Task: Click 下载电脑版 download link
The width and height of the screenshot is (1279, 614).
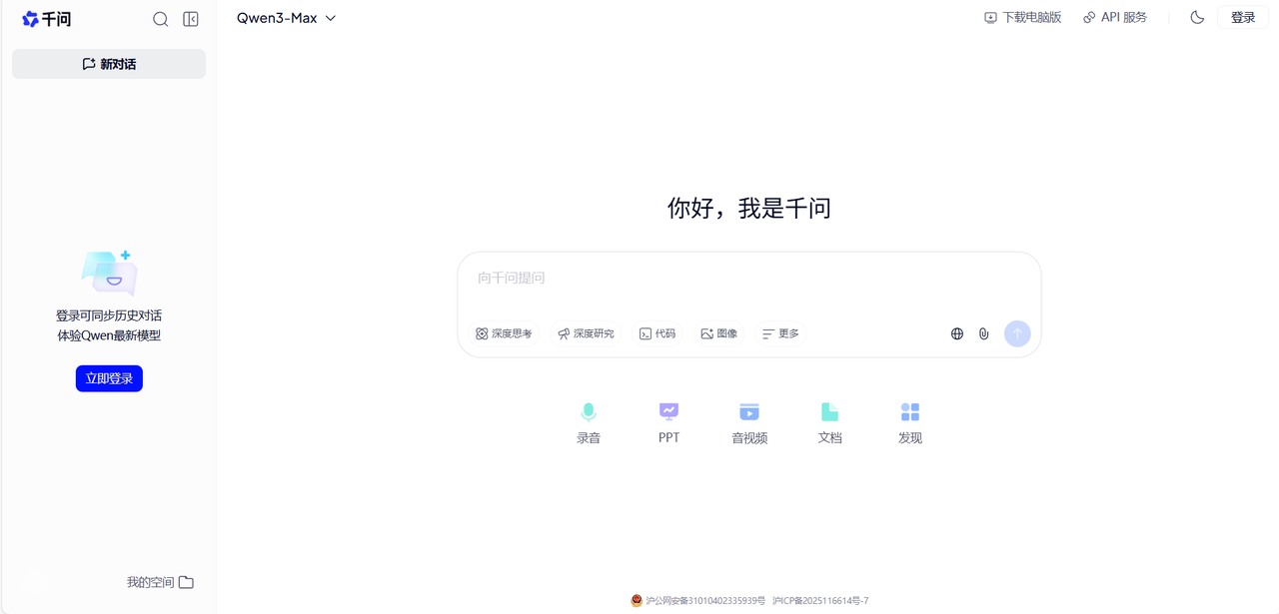Action: click(x=1023, y=18)
